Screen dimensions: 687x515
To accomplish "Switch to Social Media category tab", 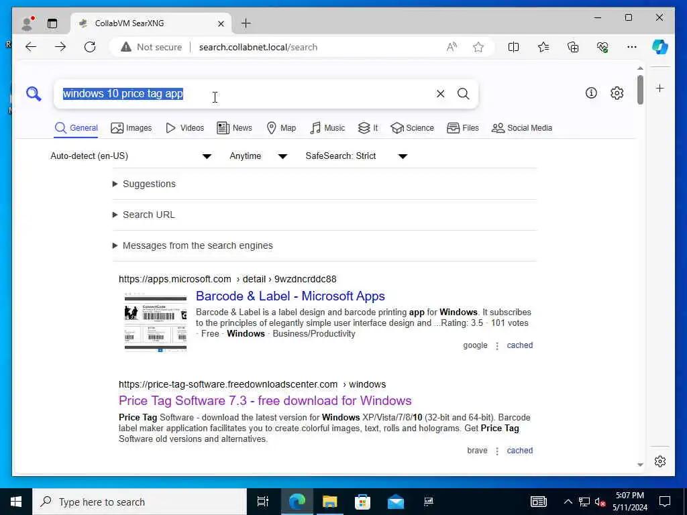I will 522,128.
